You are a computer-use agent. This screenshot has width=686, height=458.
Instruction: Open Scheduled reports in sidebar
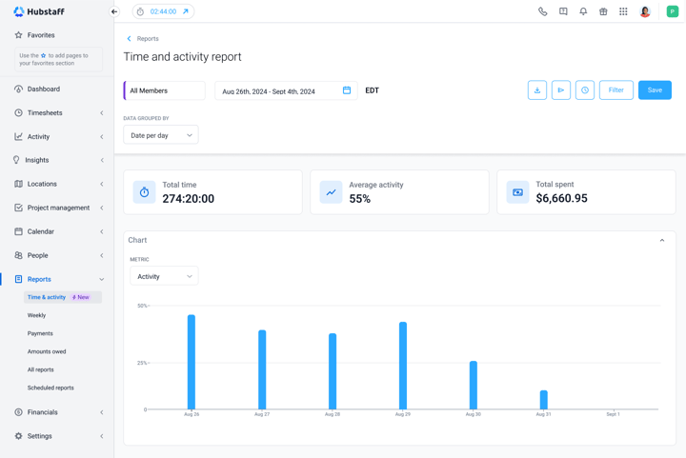coord(50,388)
